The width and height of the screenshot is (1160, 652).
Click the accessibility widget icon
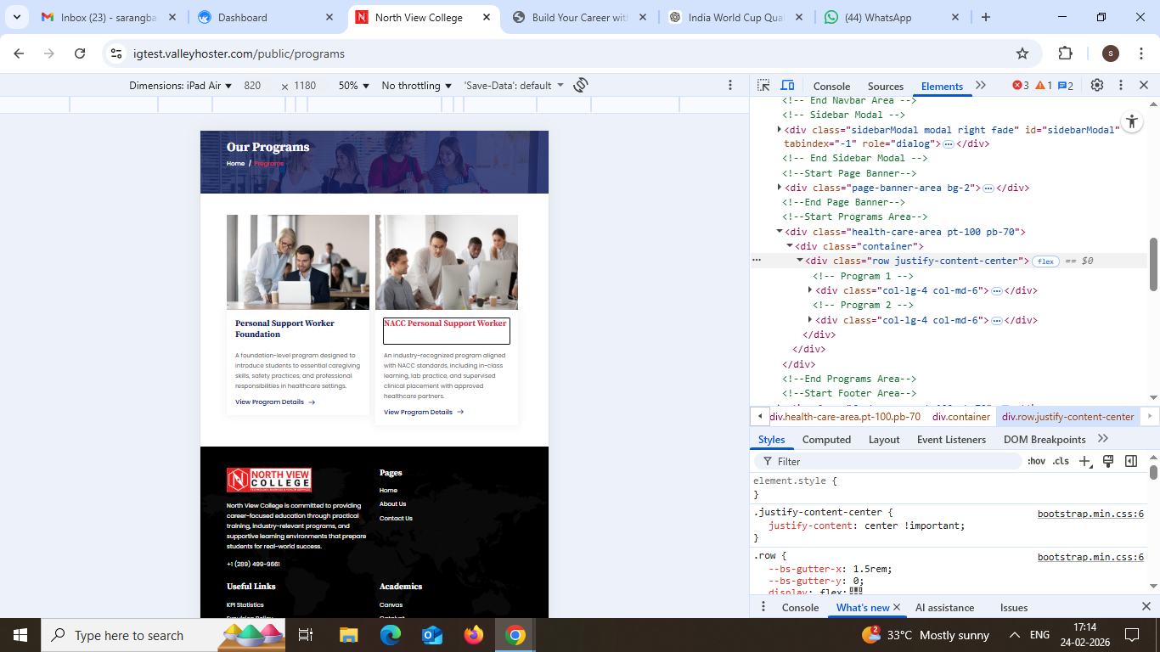point(1132,121)
